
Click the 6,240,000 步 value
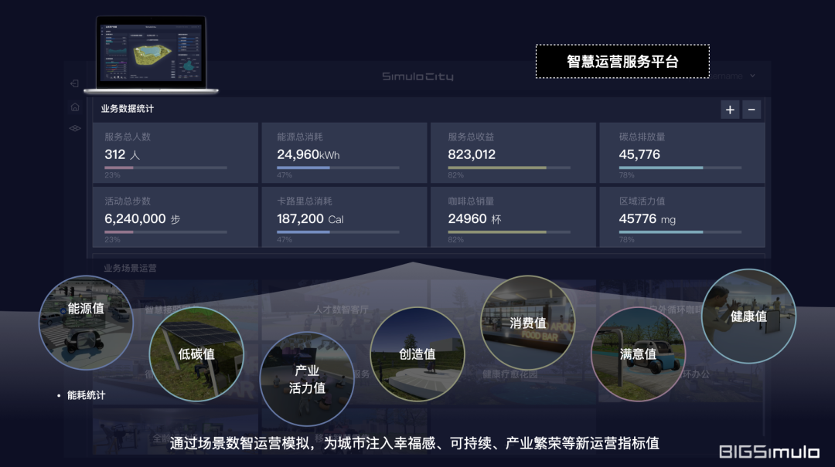pos(142,219)
